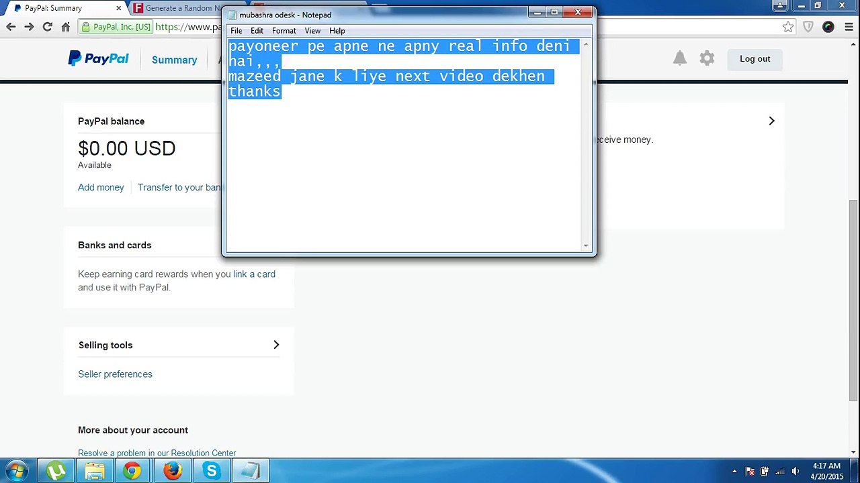The image size is (860, 483).
Task: Show hidden system tray icons
Action: click(x=734, y=471)
